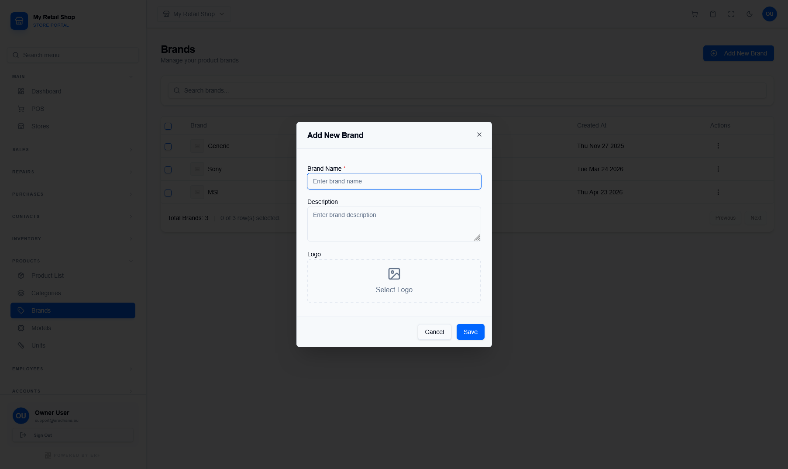
Task: Click the Sign Out button
Action: click(73, 435)
